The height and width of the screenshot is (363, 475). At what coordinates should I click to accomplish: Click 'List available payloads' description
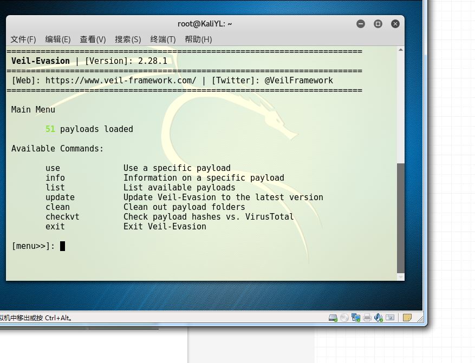(x=179, y=188)
